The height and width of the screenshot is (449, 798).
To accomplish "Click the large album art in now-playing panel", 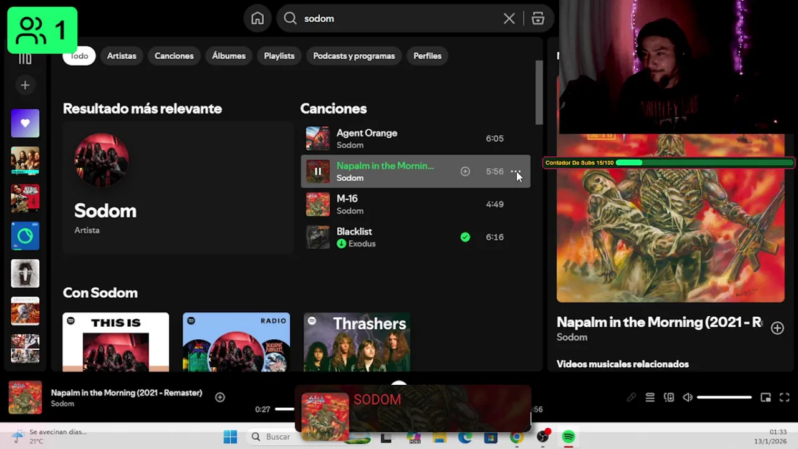I will point(671,218).
